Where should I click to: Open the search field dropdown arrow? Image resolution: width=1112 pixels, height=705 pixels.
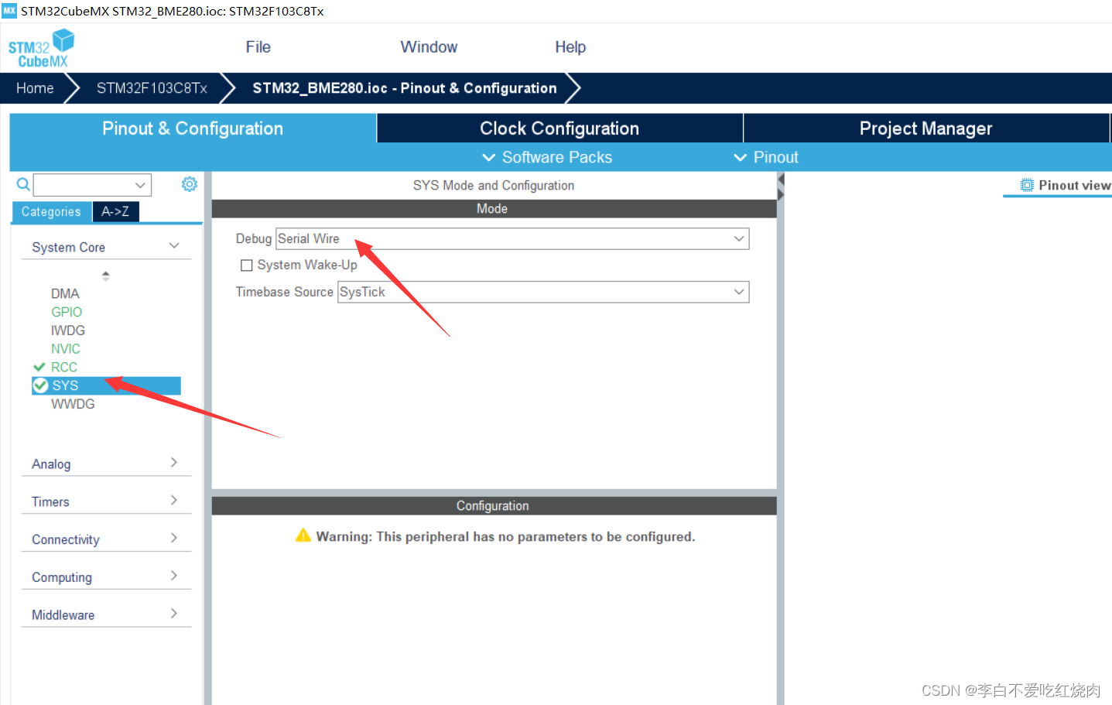(140, 185)
